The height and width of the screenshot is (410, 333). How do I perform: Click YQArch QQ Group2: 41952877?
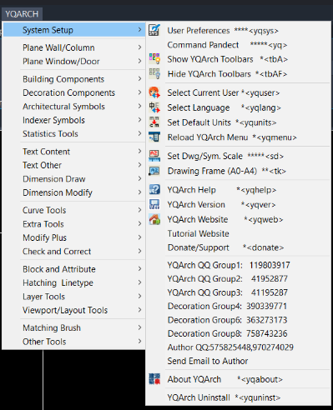(x=238, y=278)
